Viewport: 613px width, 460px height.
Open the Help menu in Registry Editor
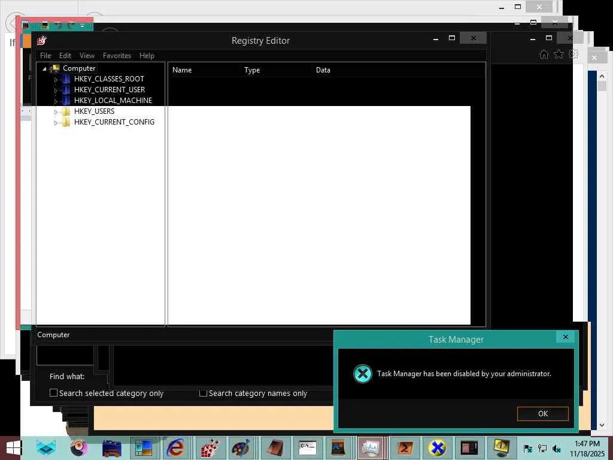point(147,56)
